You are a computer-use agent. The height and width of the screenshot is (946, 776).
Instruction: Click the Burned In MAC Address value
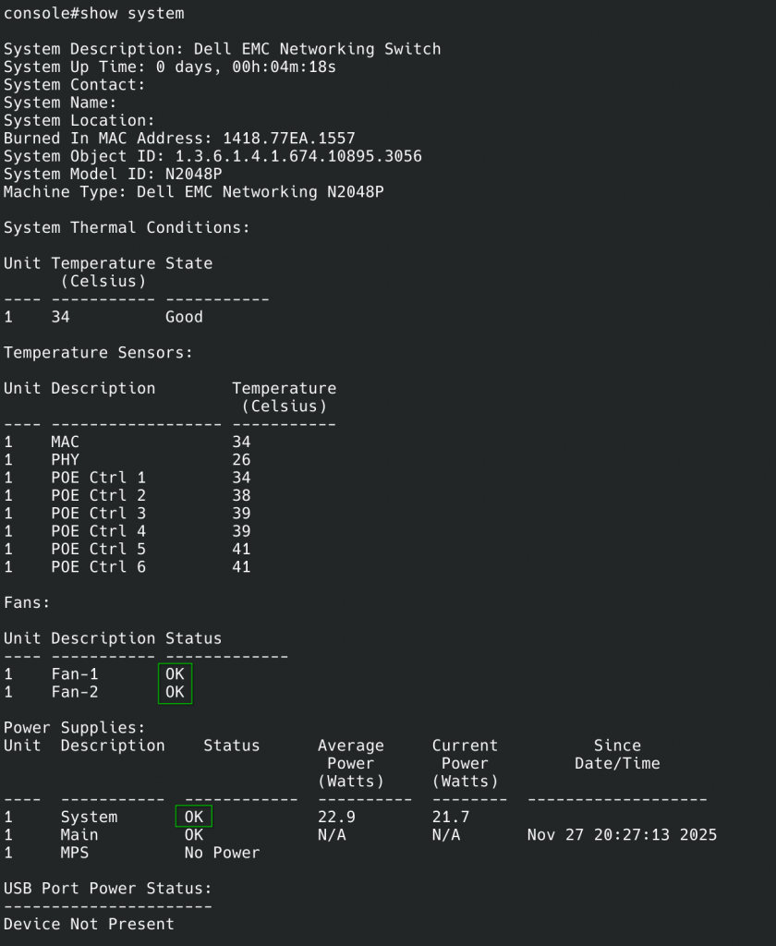pos(289,139)
